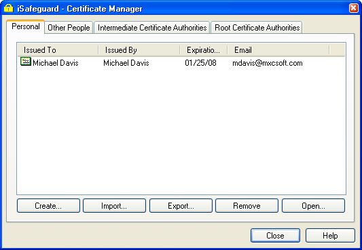
Task: Click the certificate icon beside Michael Davis
Action: point(26,62)
